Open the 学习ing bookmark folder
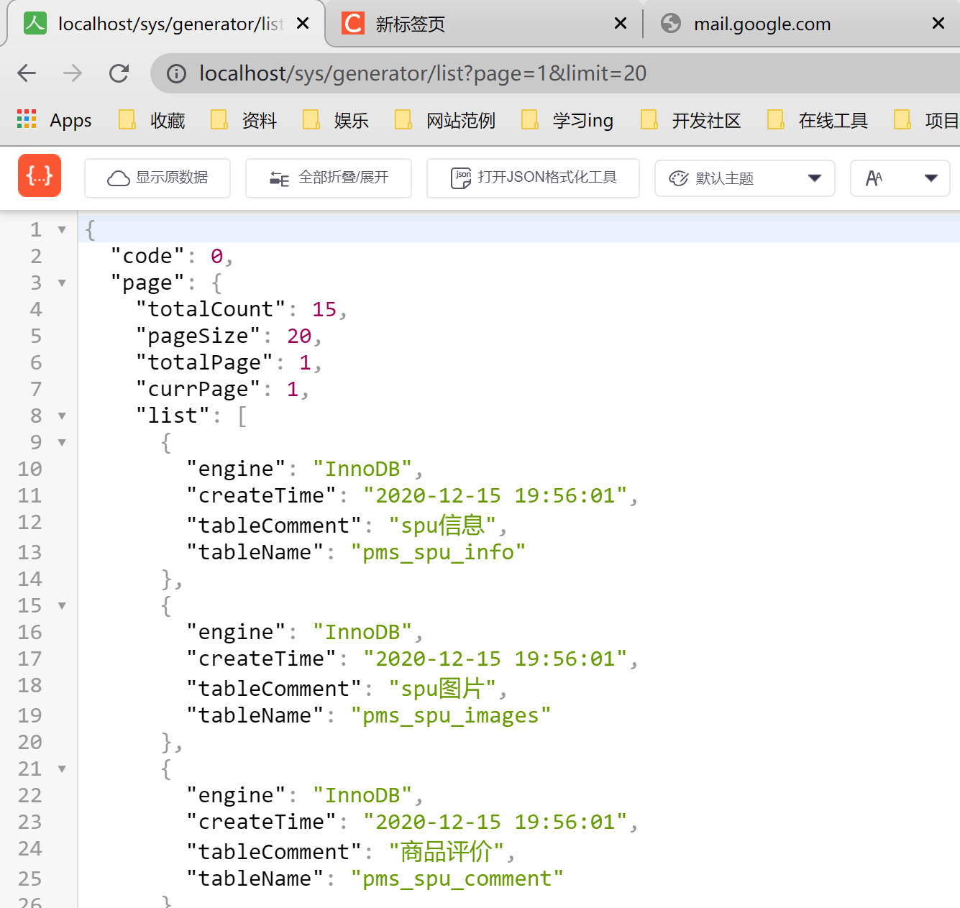The width and height of the screenshot is (960, 908). [567, 120]
